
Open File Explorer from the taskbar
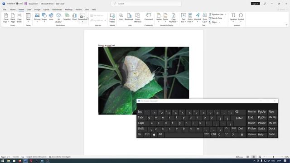(9, 161)
